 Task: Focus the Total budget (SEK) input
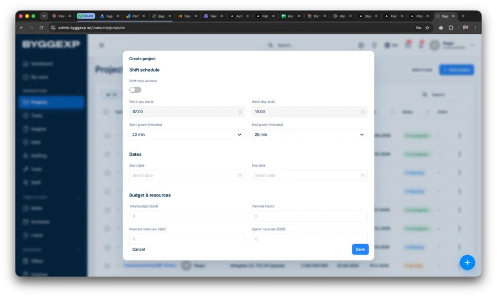tap(187, 216)
